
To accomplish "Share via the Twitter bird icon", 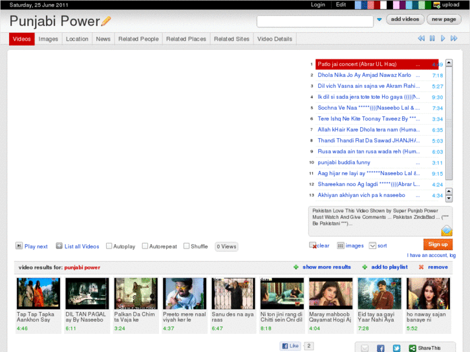I will click(396, 348).
